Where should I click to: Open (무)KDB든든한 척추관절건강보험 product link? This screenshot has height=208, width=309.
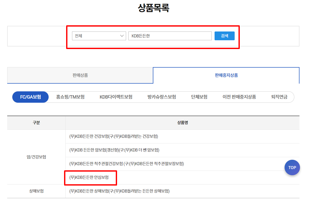tap(127, 164)
